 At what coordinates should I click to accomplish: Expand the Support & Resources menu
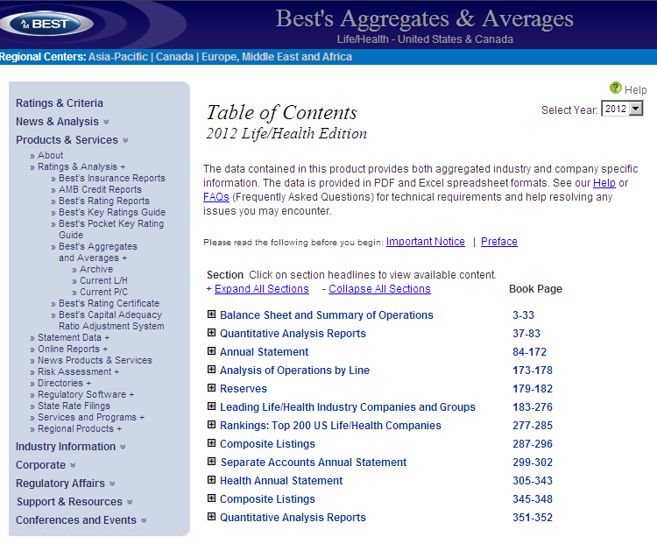click(x=74, y=502)
